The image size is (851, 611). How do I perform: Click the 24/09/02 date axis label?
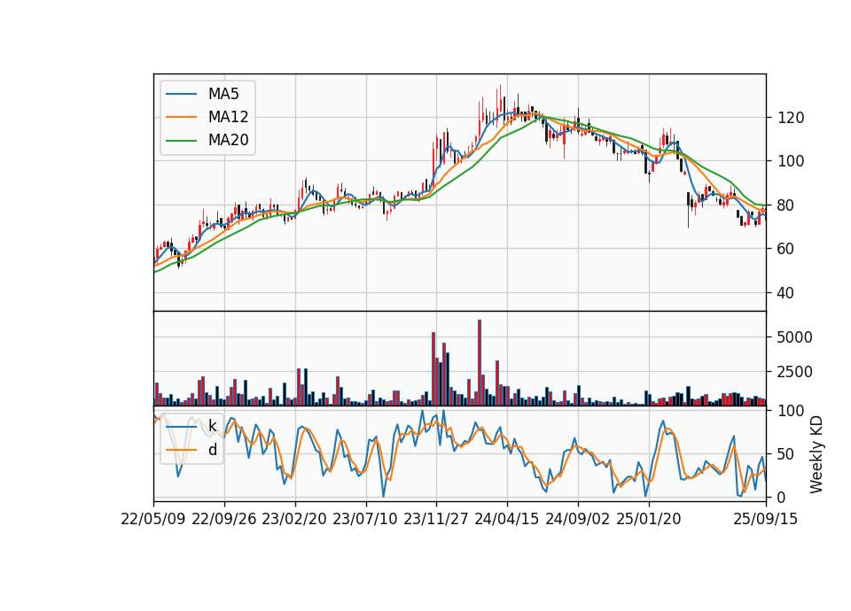coord(577,519)
